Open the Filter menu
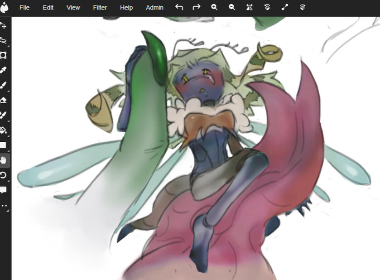 pos(100,8)
